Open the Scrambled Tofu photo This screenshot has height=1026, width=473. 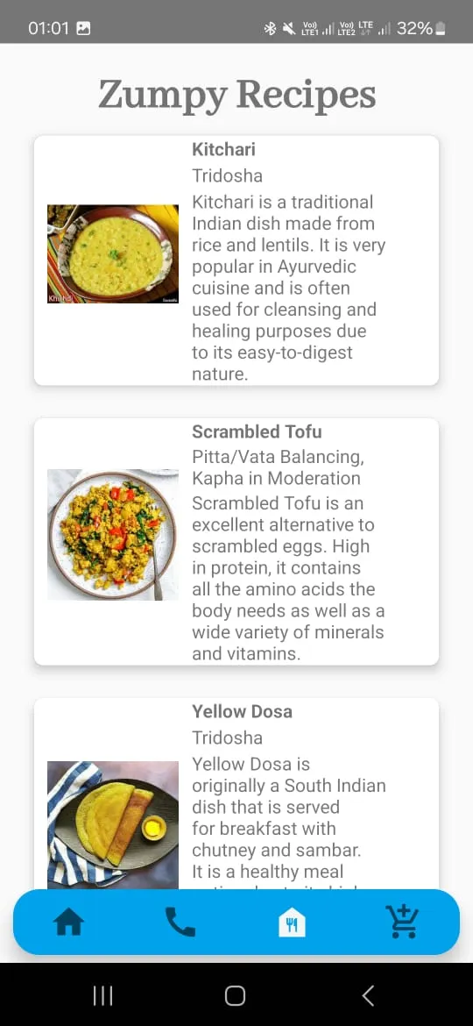113,535
